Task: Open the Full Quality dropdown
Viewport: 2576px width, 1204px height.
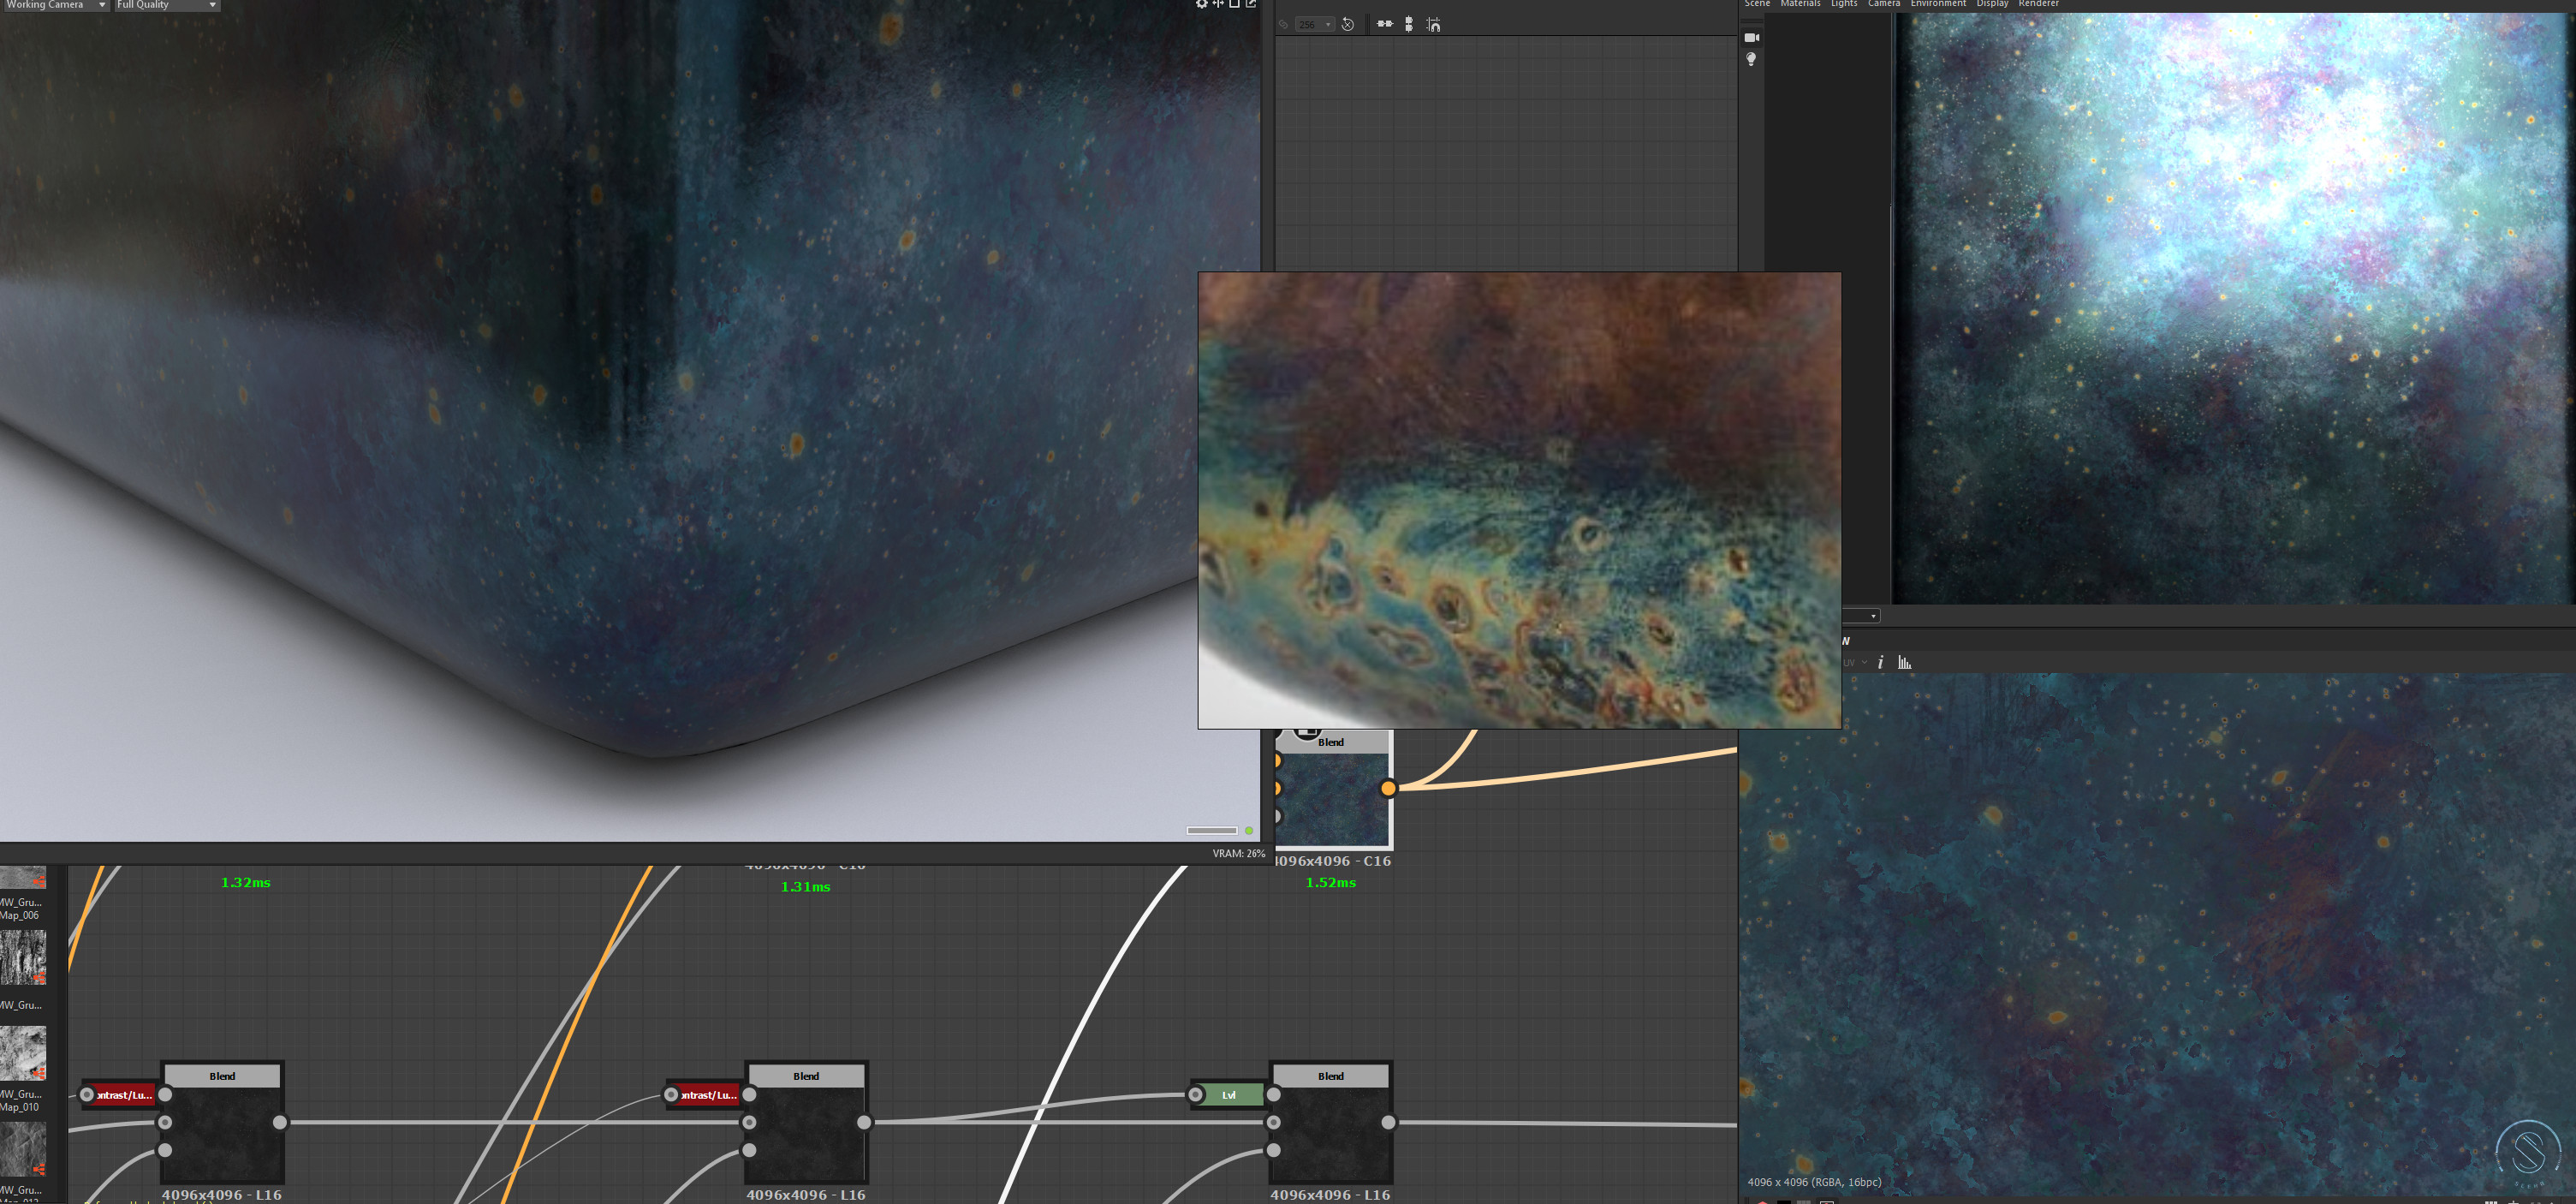Action: [x=167, y=5]
